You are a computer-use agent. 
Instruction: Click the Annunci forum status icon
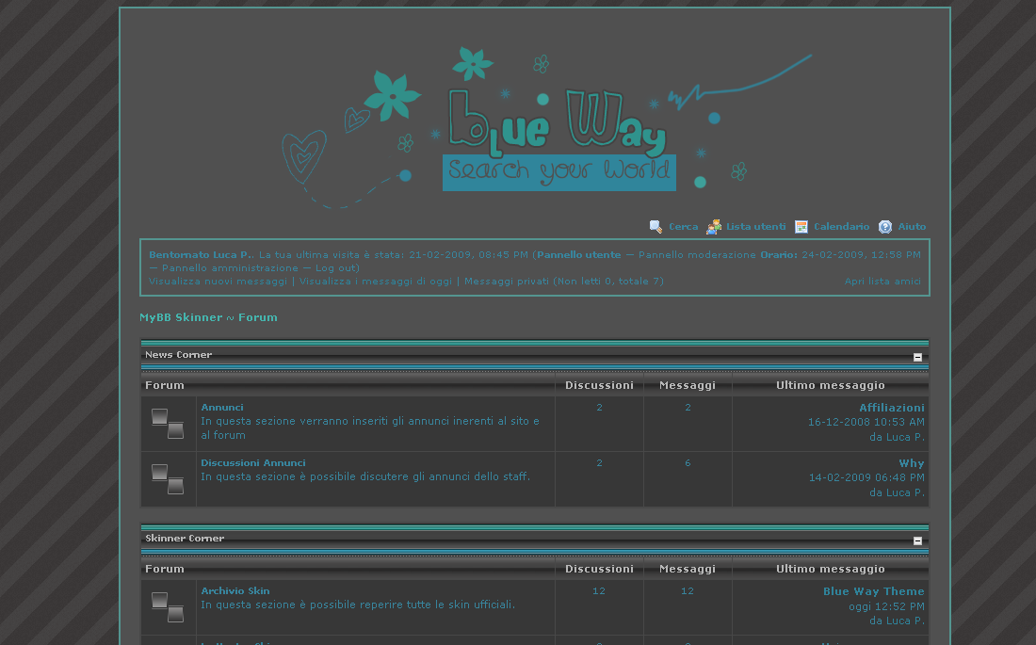pyautogui.click(x=168, y=424)
